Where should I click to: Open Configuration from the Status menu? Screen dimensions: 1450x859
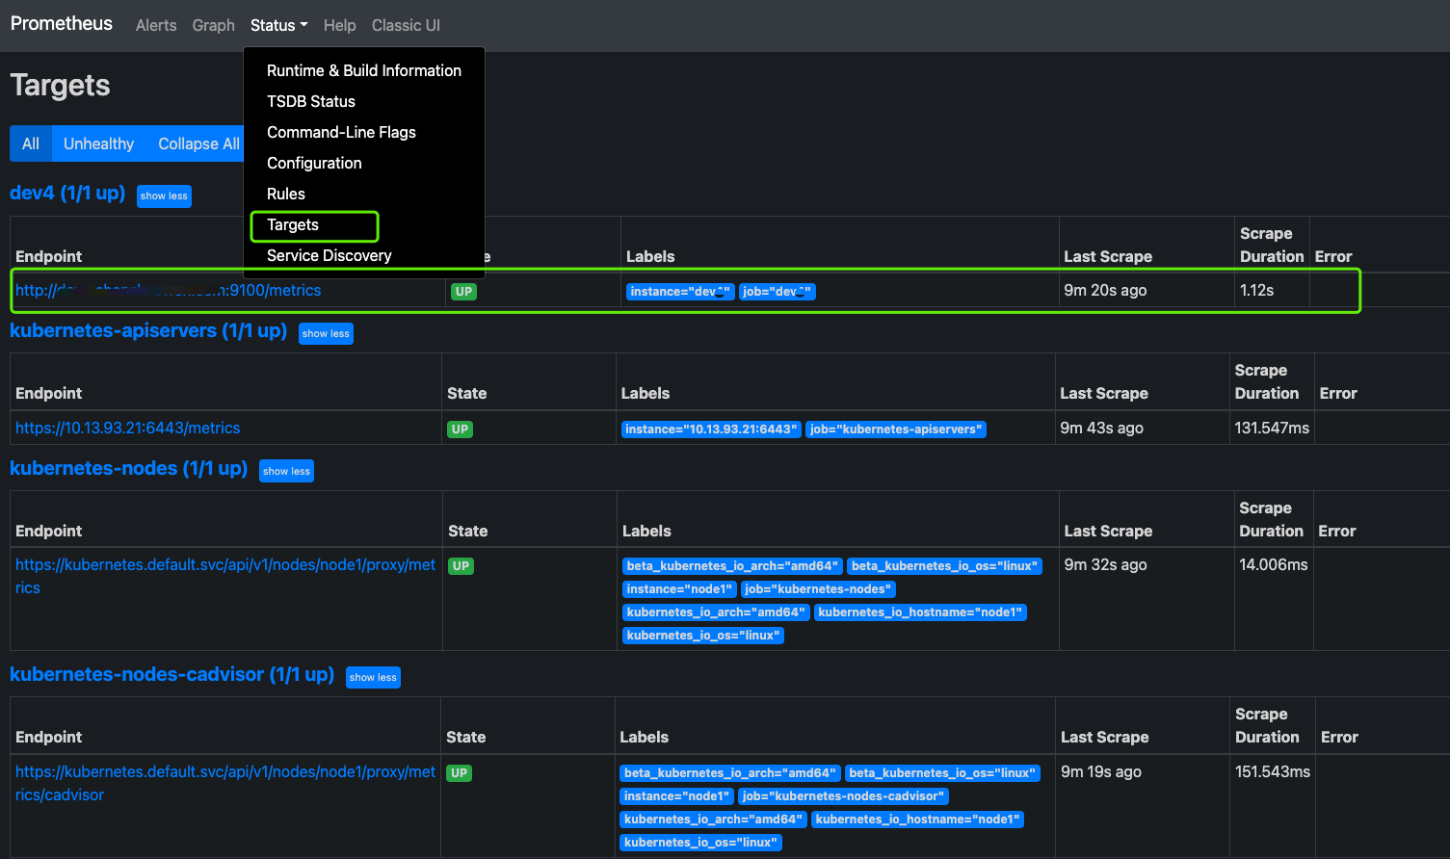(364, 163)
